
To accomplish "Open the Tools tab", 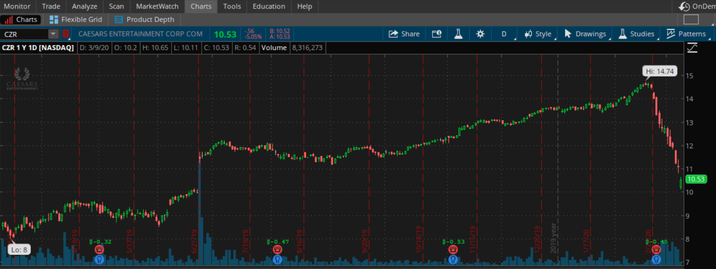I will [x=232, y=7].
